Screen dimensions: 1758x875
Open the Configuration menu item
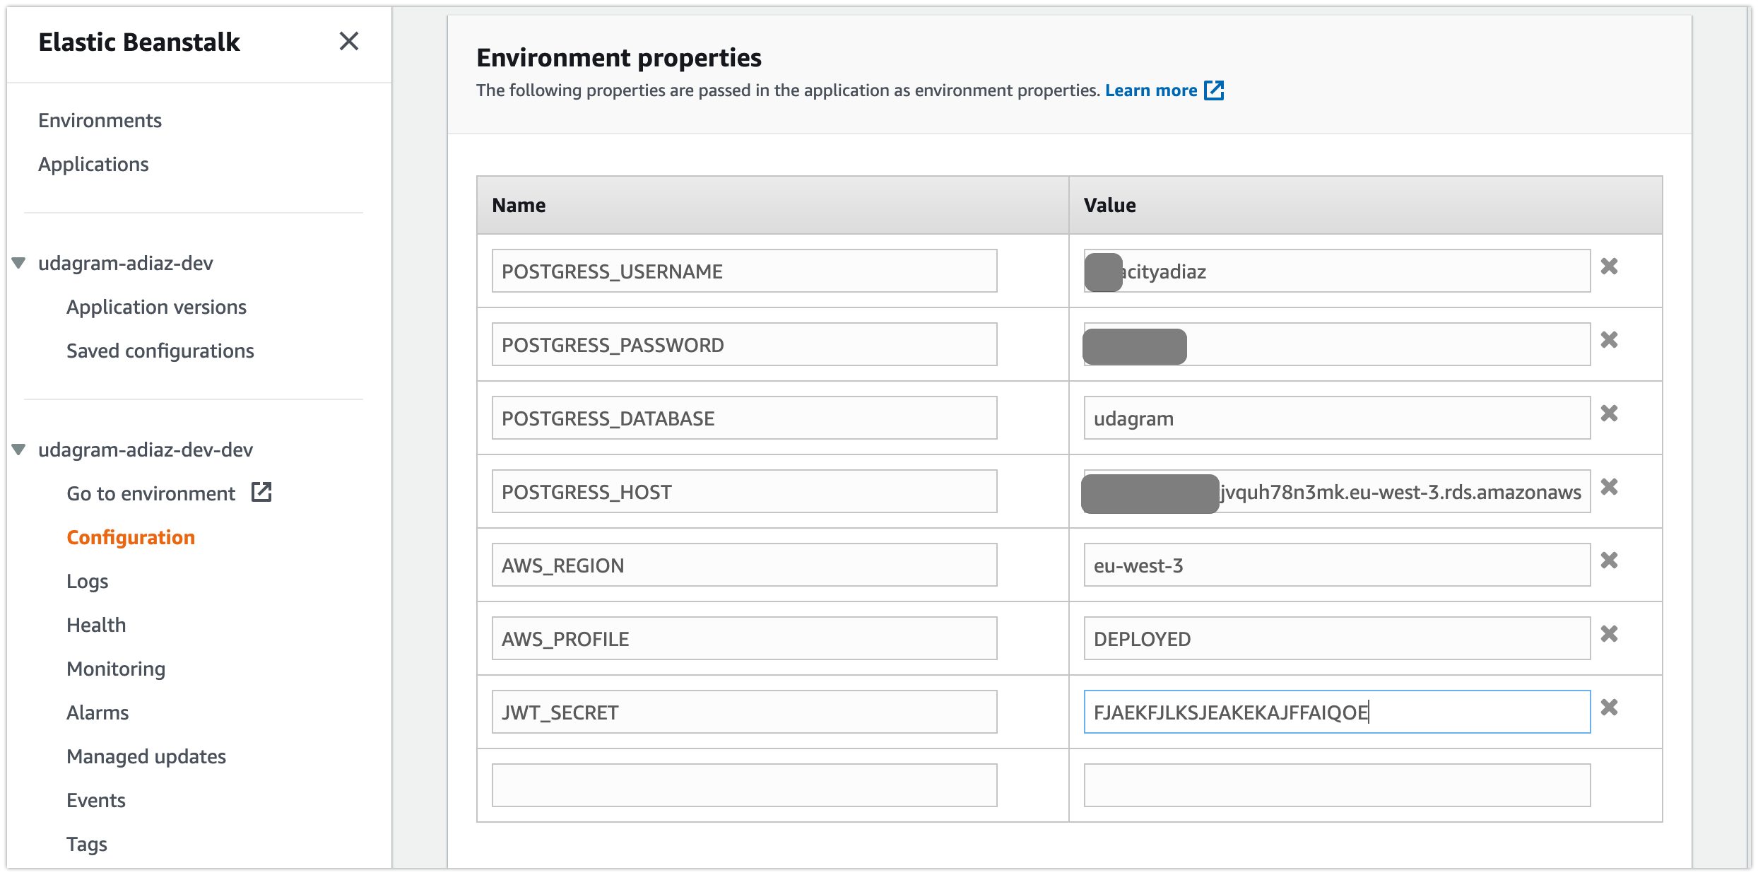131,537
